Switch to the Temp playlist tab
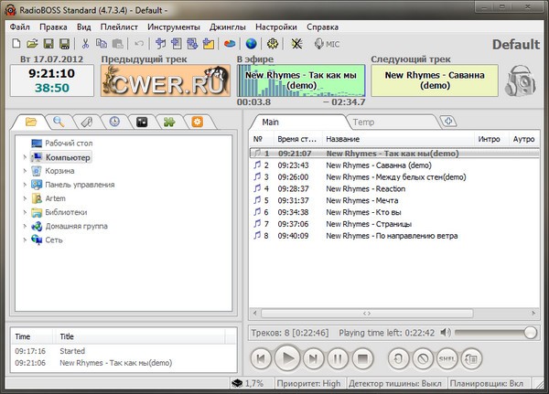549x394 pixels. point(363,121)
